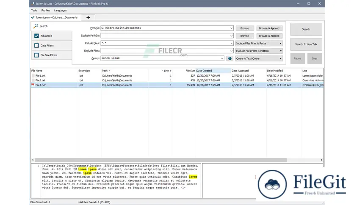
Task: Click the FileSeek app icon in title bar
Action: point(33,4)
